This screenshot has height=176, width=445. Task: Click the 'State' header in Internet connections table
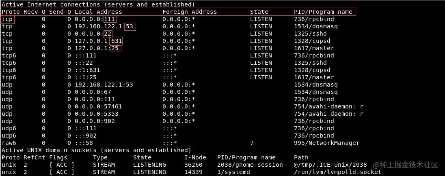click(x=259, y=12)
